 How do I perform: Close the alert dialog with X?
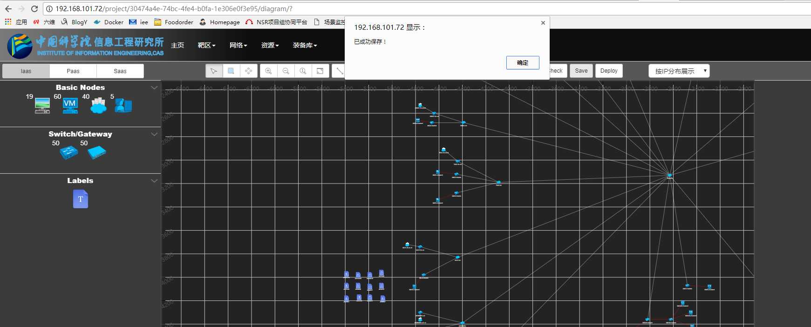pyautogui.click(x=543, y=23)
